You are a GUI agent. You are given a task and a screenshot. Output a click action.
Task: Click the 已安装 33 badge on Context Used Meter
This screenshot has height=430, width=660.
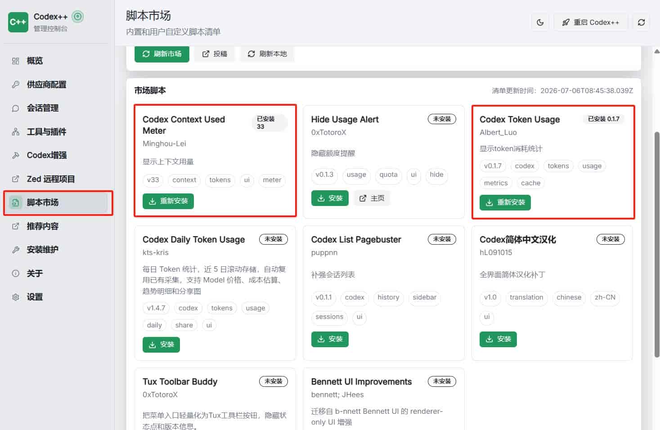tap(269, 122)
